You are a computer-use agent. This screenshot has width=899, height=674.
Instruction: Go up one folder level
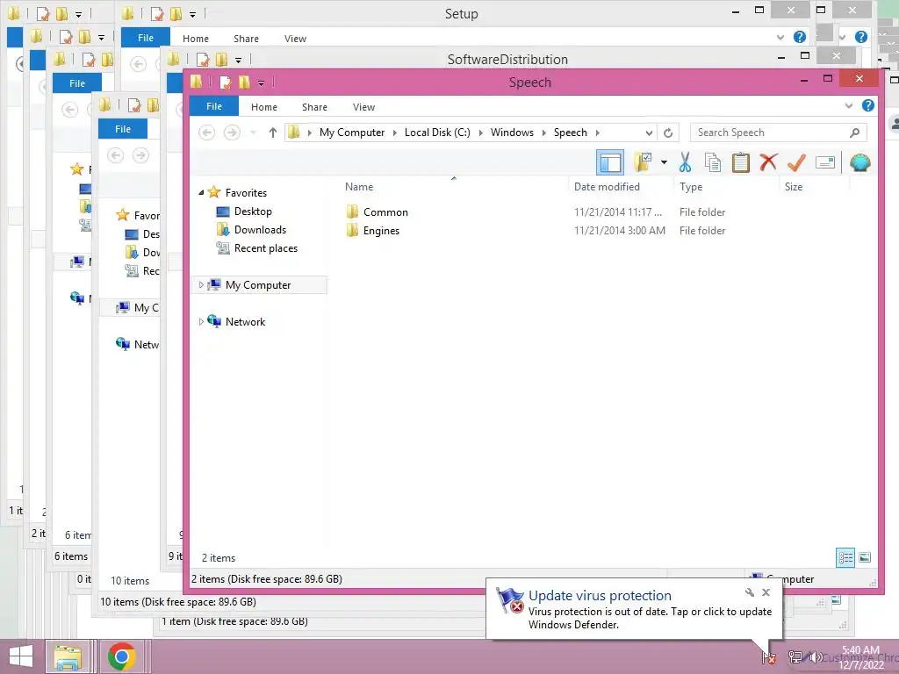coord(273,133)
